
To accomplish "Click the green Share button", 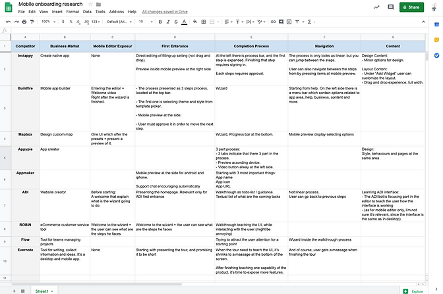I will tap(411, 7).
